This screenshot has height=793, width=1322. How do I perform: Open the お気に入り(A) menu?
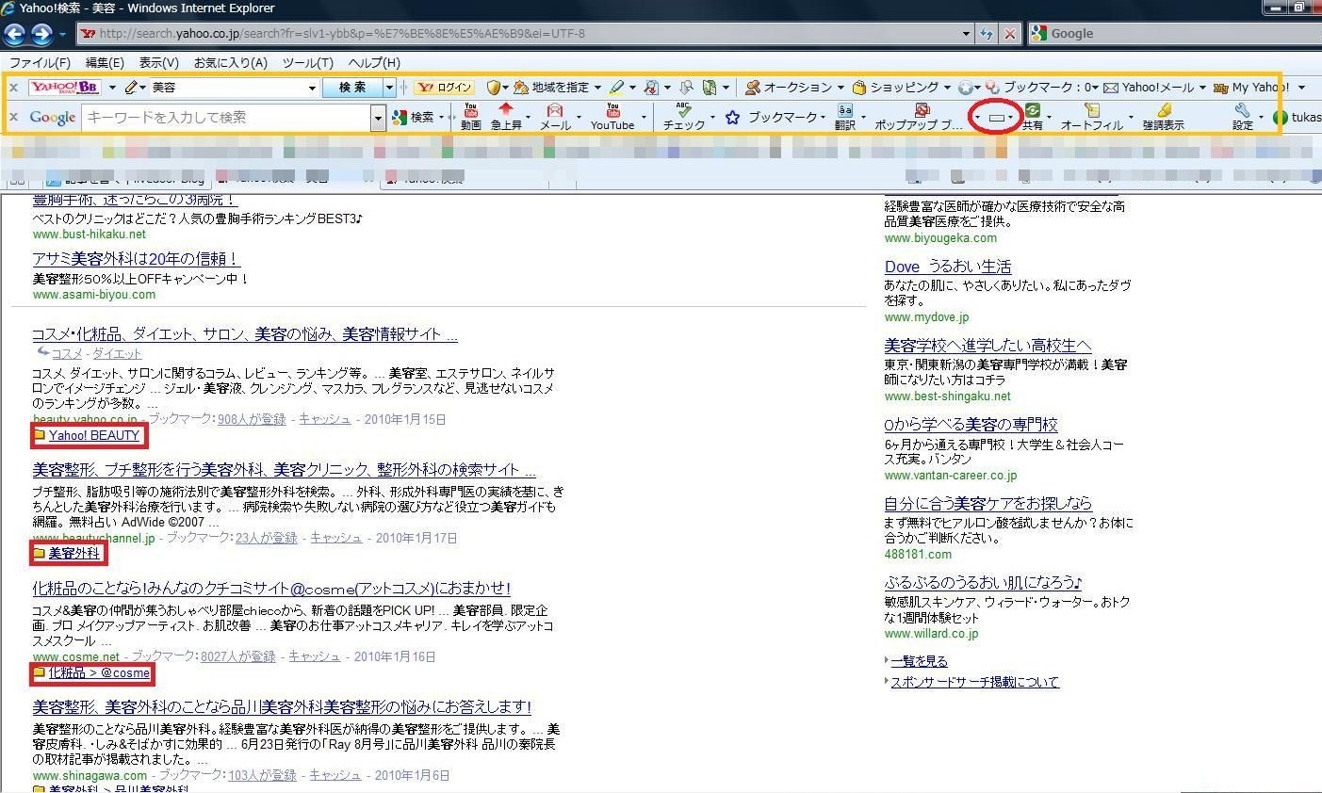231,62
